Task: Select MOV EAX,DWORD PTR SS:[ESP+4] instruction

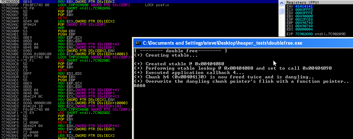Action: [88, 126]
